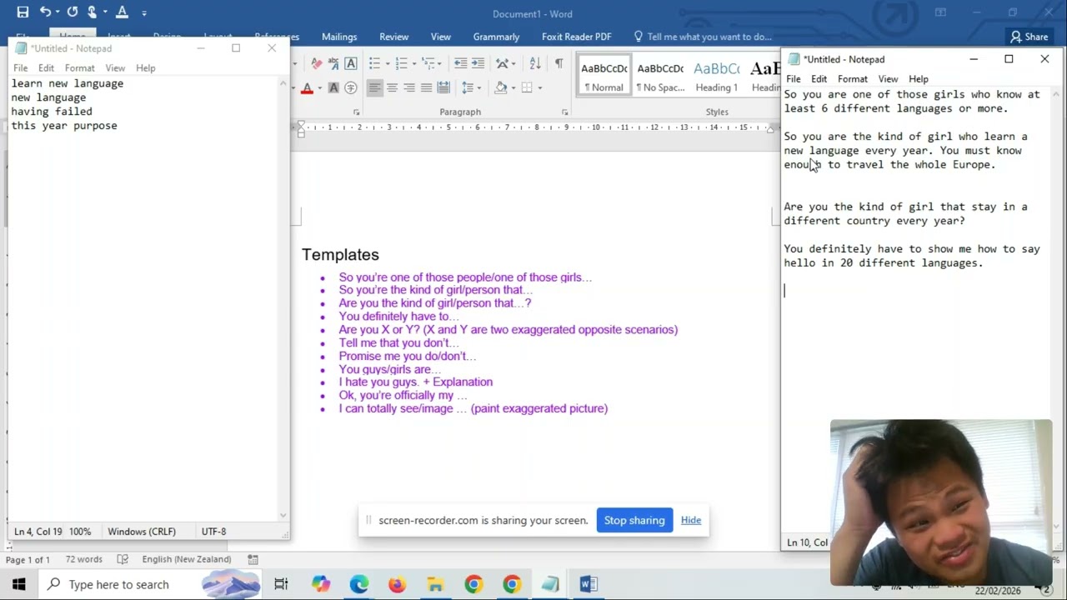Click the red Font Color button in ribbon
Screen dimensions: 1067x600
307,87
